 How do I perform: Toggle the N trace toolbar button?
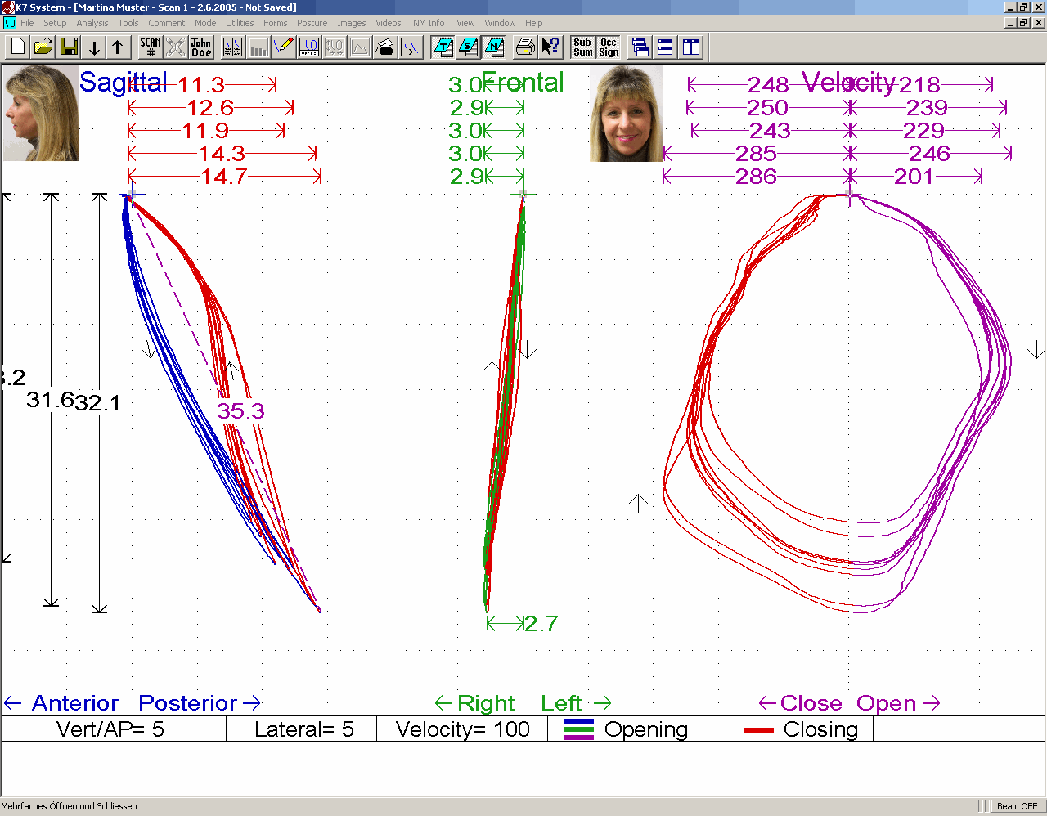(x=494, y=47)
